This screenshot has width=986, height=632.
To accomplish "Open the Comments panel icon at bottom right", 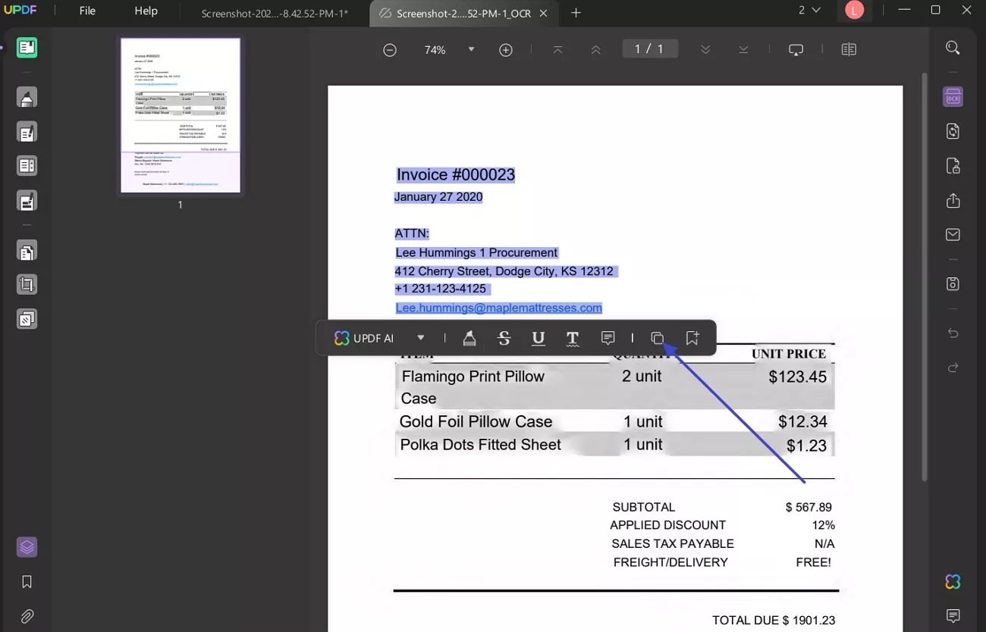I will click(953, 615).
